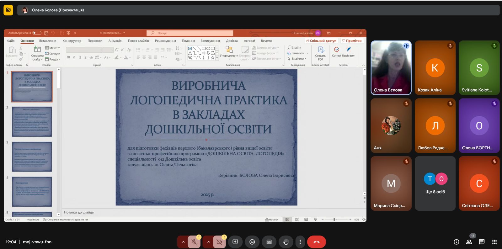
Task: Open the meeting details info icon
Action: point(457,242)
